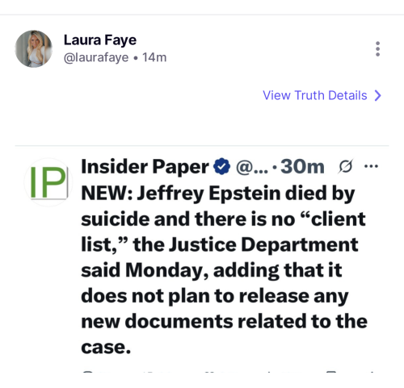Screen dimensions: 404x388
Task: Click the cut-off bookmark icon under the post
Action: 331,372
